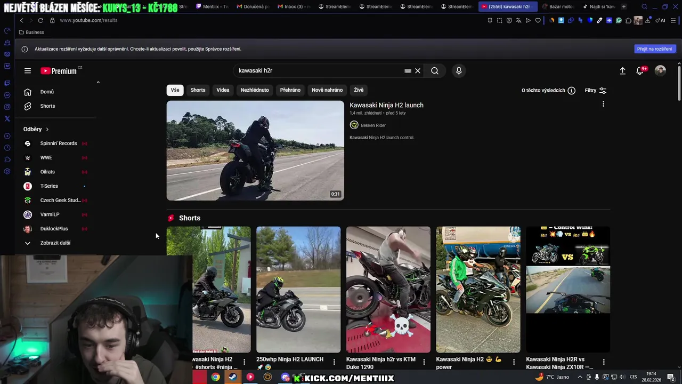
Task: Open YouTube notifications bell
Action: (x=641, y=71)
